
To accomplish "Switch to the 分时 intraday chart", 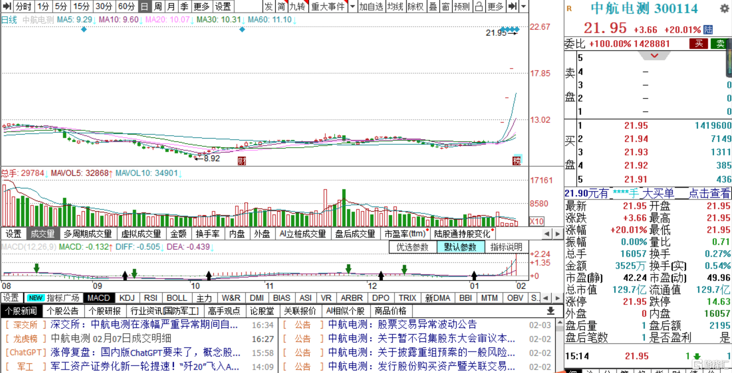I will (x=23, y=6).
